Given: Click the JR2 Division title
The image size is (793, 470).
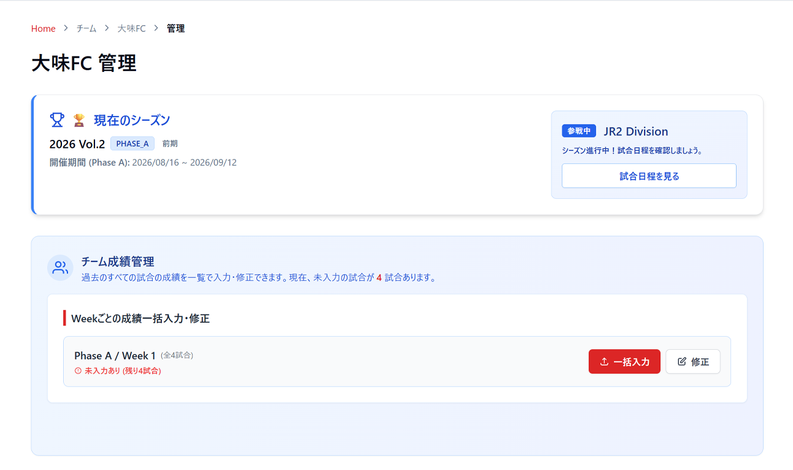Looking at the screenshot, I should pos(636,131).
